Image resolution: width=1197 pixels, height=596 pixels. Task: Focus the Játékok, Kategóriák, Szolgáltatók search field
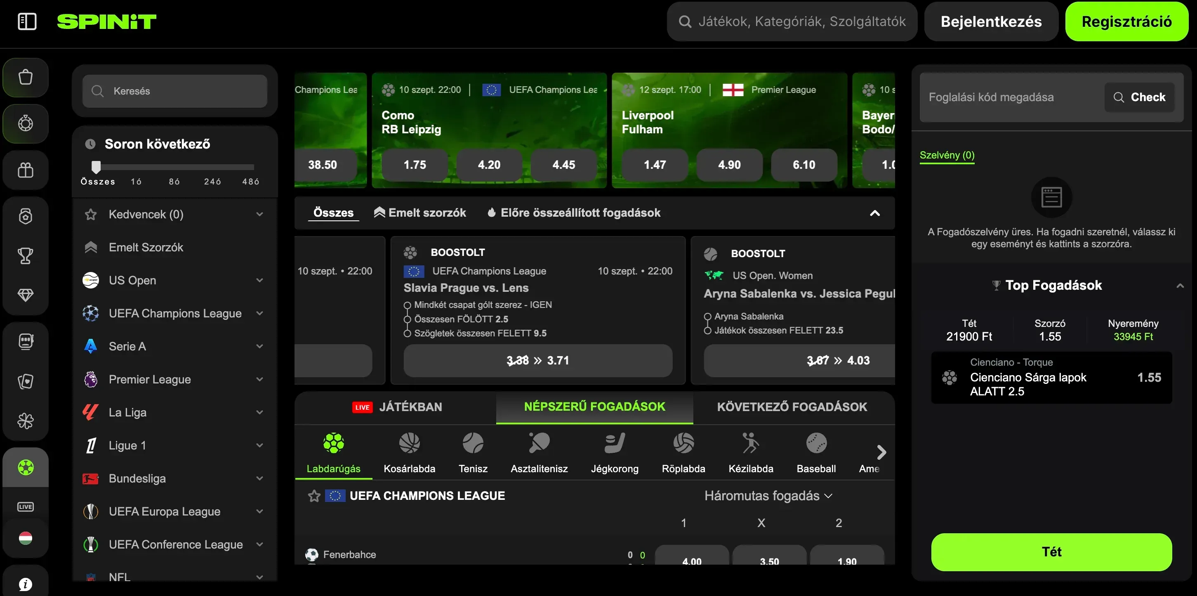point(792,21)
